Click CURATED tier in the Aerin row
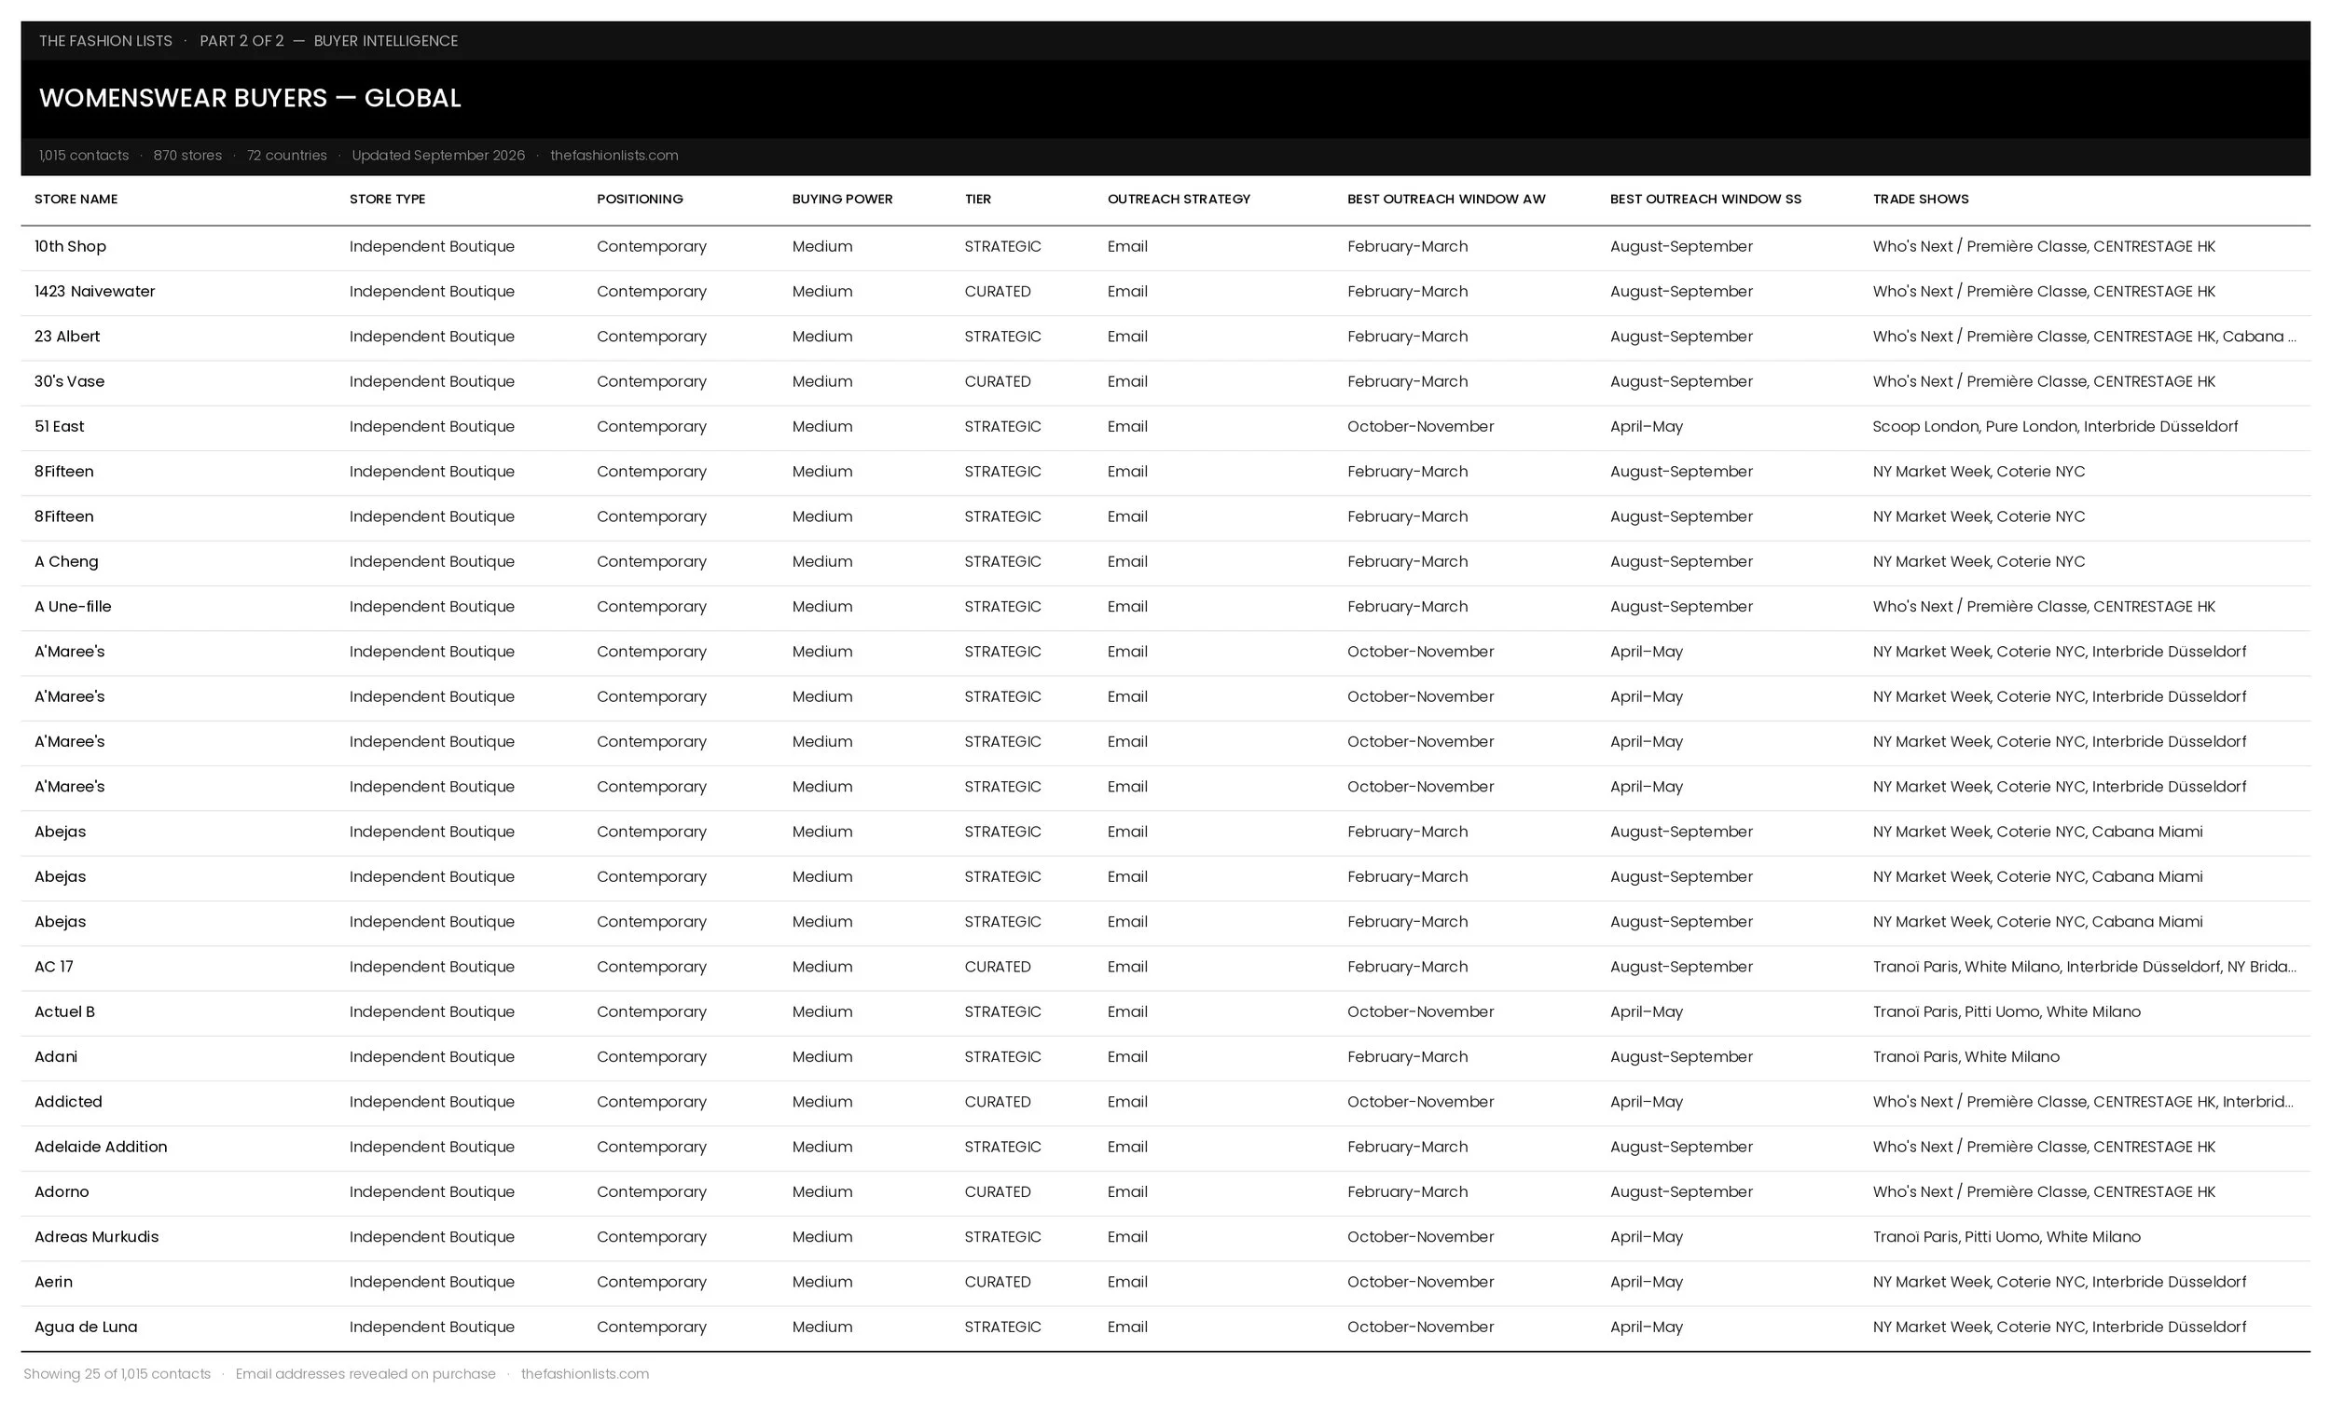 tap(997, 1282)
